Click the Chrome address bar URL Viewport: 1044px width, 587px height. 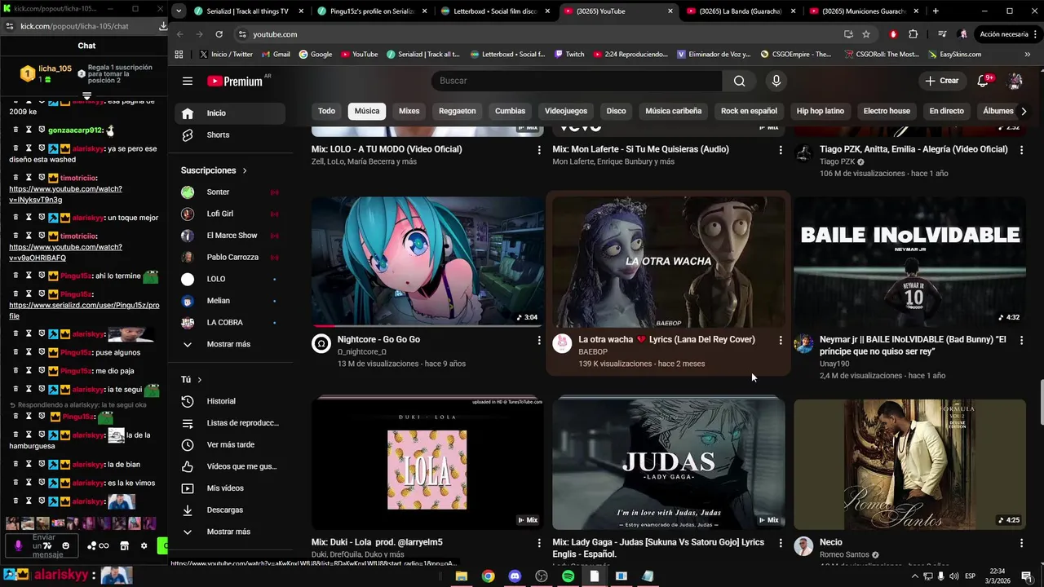275,34
